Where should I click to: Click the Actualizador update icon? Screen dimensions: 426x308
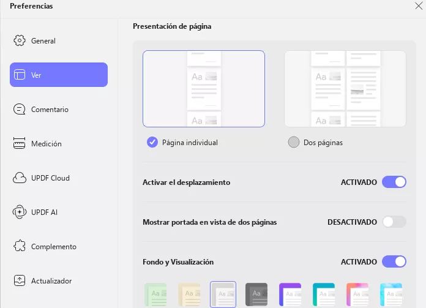point(20,280)
